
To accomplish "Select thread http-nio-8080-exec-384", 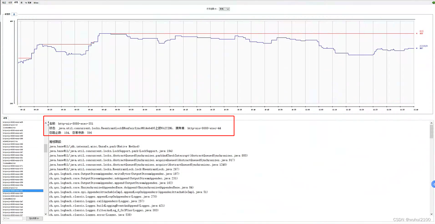I will (x=13, y=155).
